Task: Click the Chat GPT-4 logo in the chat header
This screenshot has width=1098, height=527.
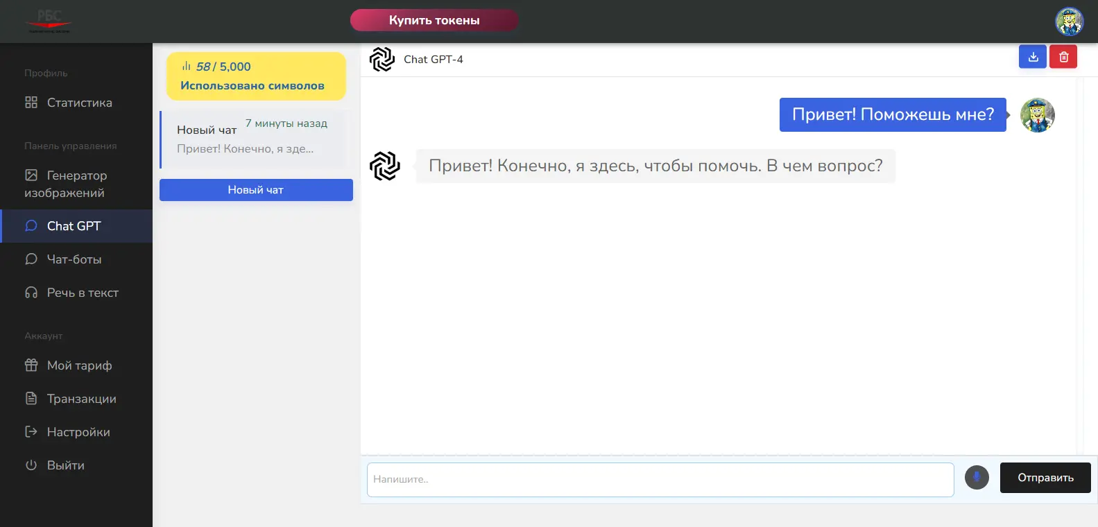Action: pos(382,60)
